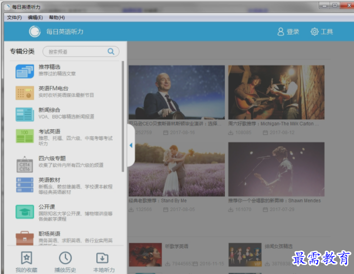
Task: Select the 英语教材 textbook icon
Action: click(25, 184)
